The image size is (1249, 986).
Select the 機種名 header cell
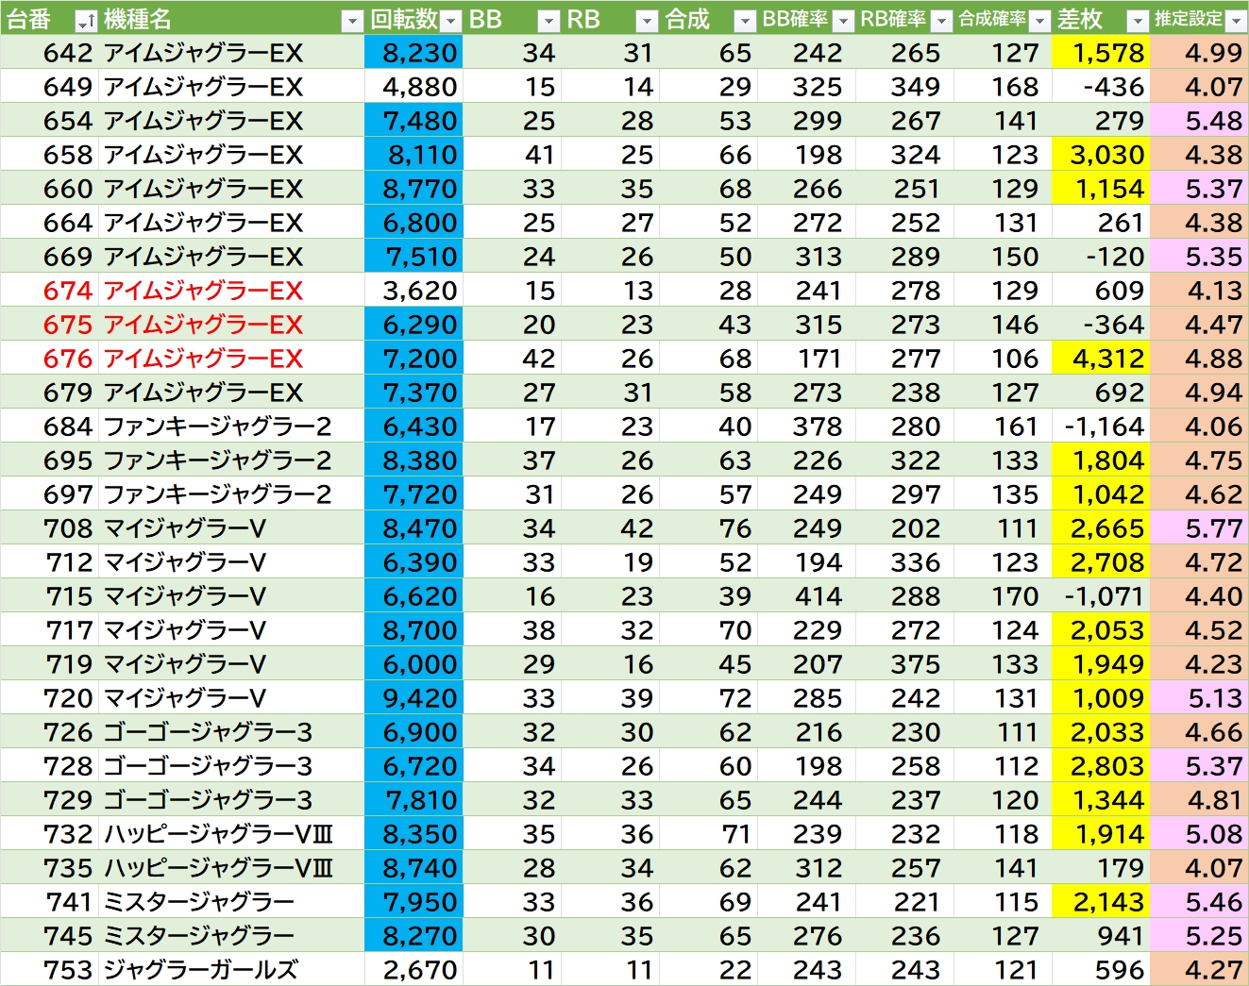tap(231, 19)
